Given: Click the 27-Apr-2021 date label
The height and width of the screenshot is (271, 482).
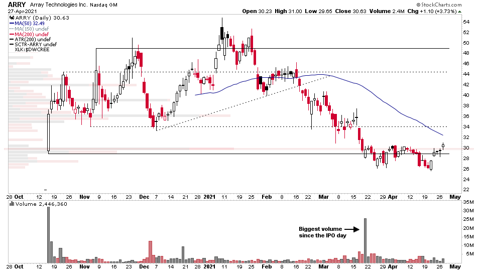Looking at the screenshot, I should point(23,12).
